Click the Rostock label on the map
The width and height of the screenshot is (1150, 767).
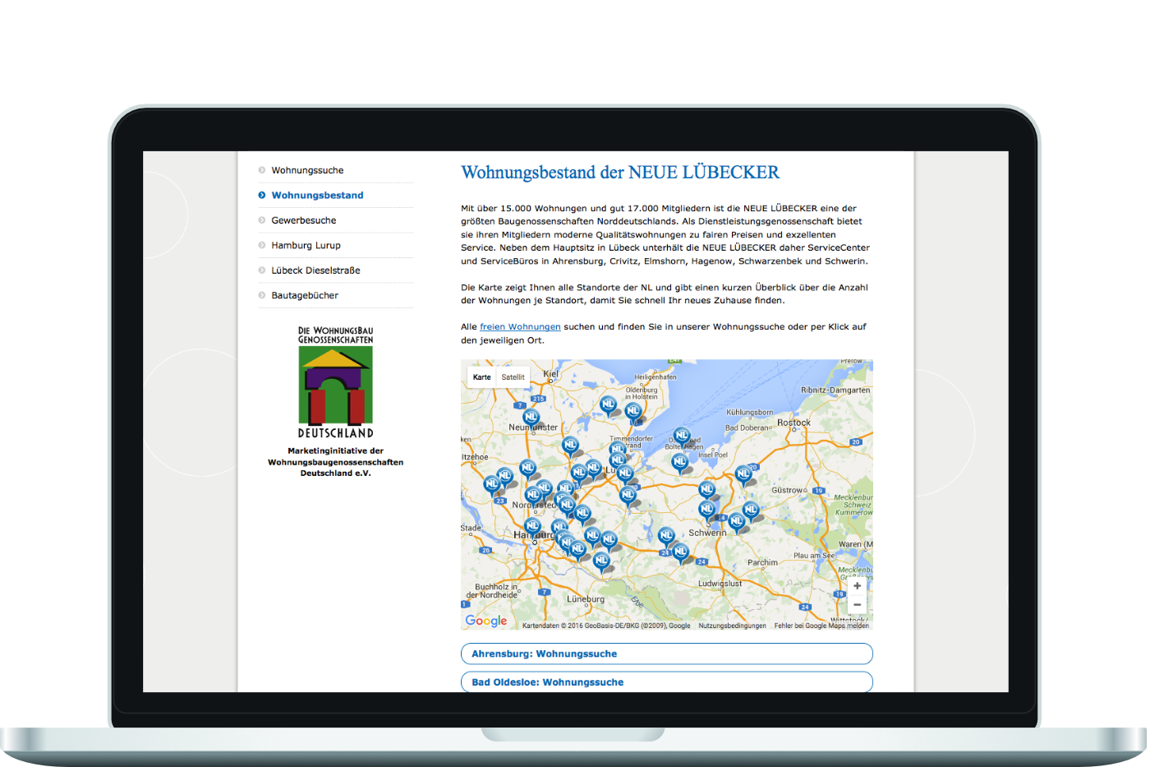point(793,423)
